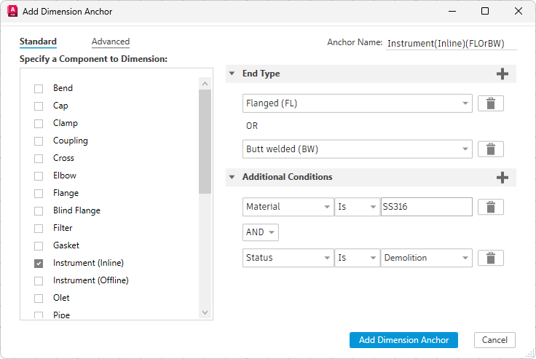The height and width of the screenshot is (359, 536).
Task: Remove the Status condition row
Action: (x=490, y=258)
